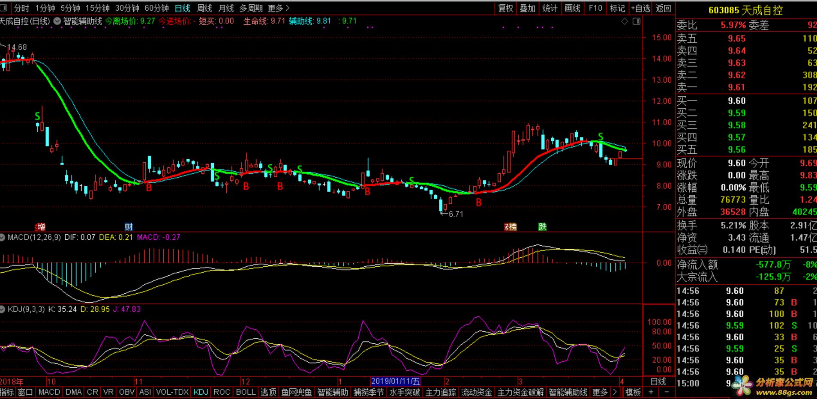The image size is (817, 399).
Task: Select the highlighted KDJ indicator tab
Action: (201, 392)
